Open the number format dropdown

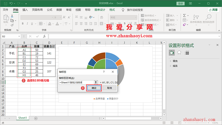pyautogui.click(x=136, y=17)
